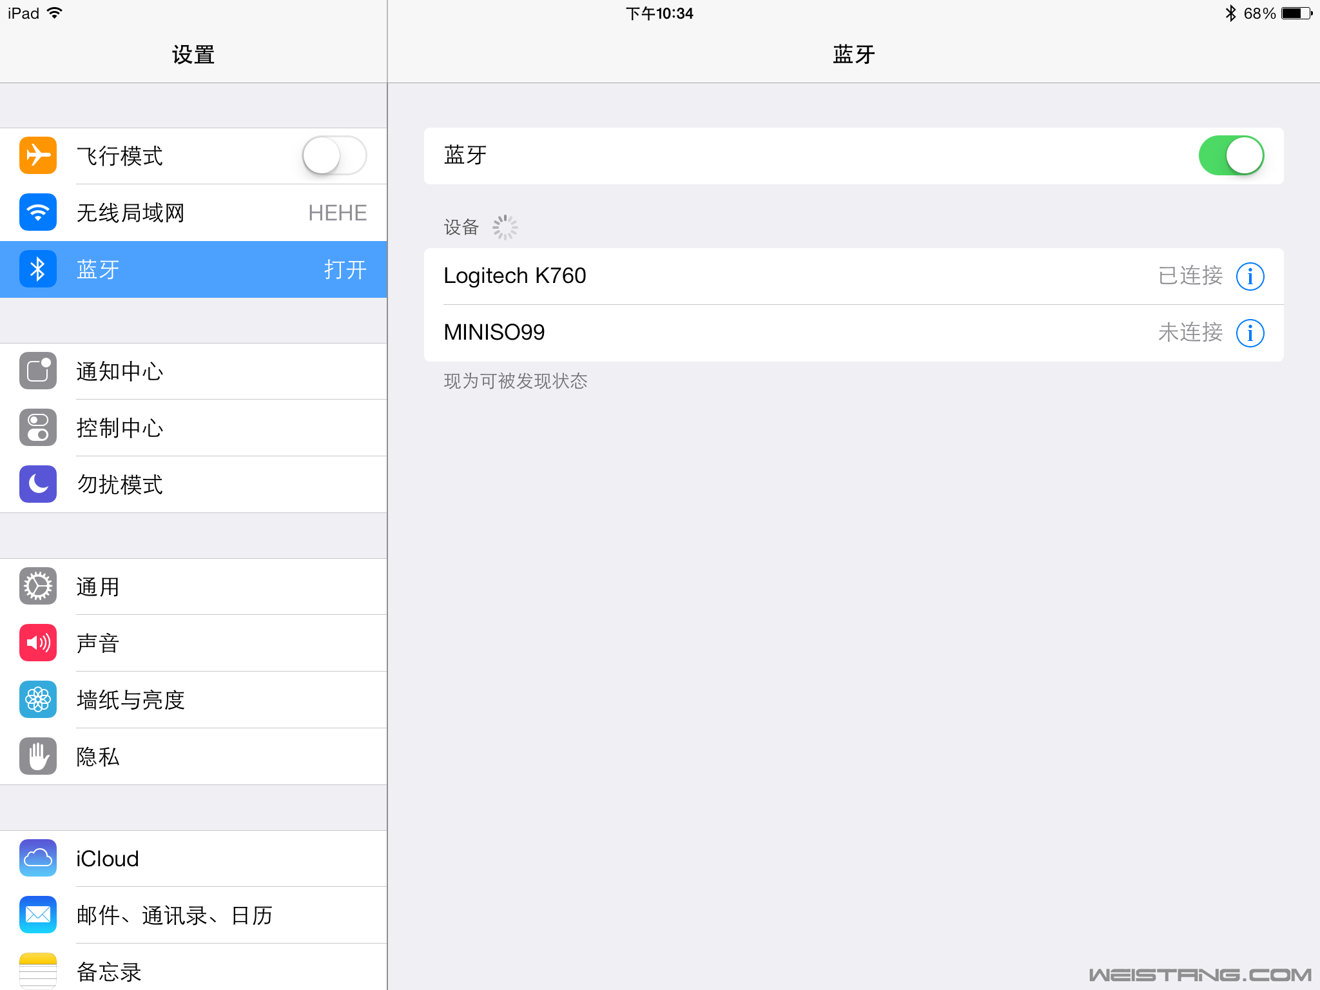Screen dimensions: 1320x990
Task: Select the Logitech K760 device row
Action: pos(853,276)
